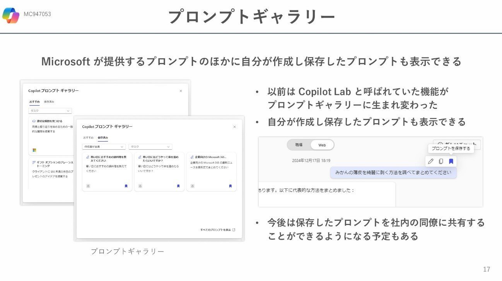
Task: Select the Web option in the chat toggle
Action: click(x=322, y=145)
